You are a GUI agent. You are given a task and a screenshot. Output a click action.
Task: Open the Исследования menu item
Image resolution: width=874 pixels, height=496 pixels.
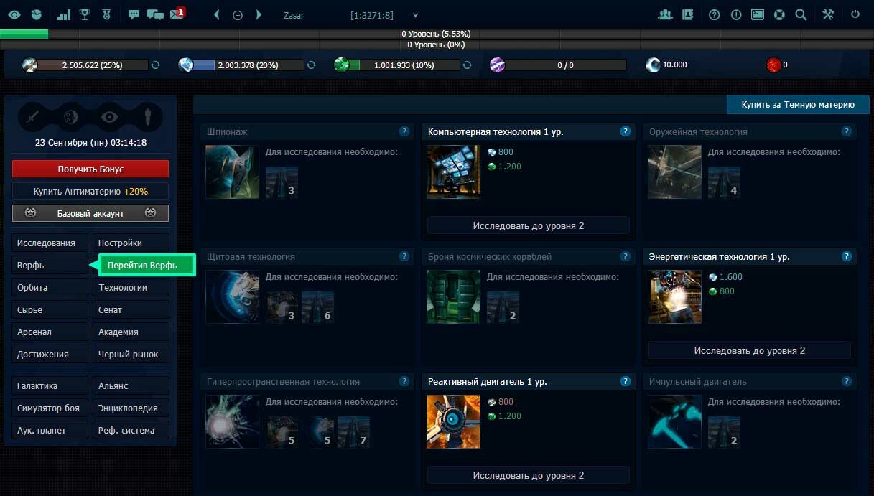pos(49,243)
